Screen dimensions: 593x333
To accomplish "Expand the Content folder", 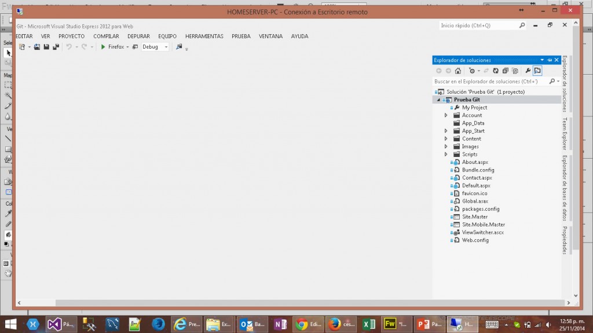I will coord(446,139).
